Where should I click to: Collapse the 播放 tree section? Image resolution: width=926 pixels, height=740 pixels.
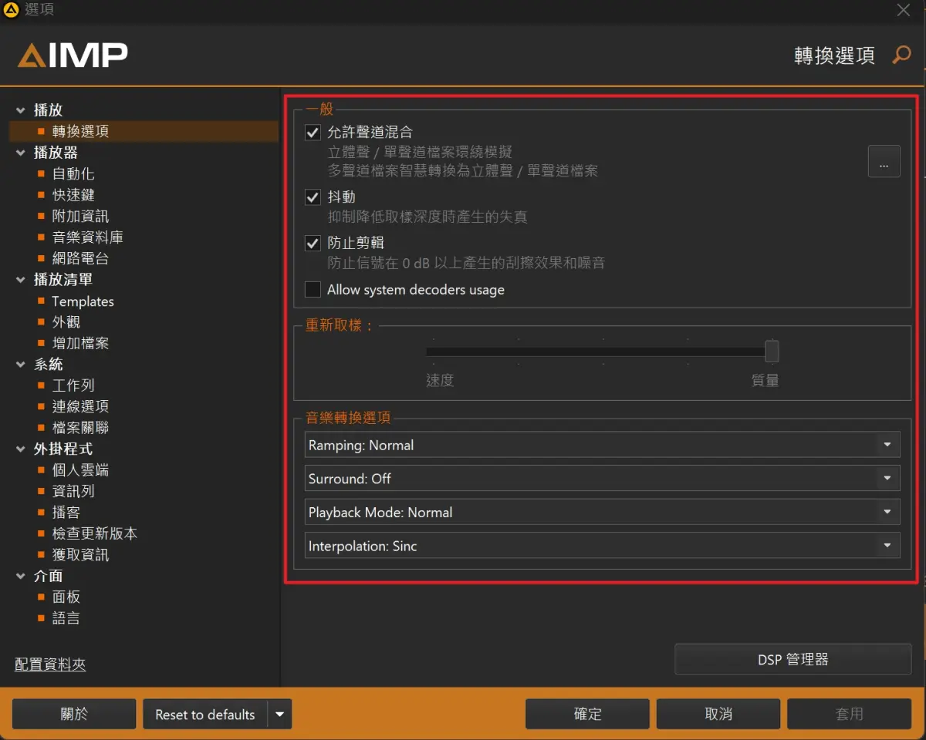coord(20,110)
